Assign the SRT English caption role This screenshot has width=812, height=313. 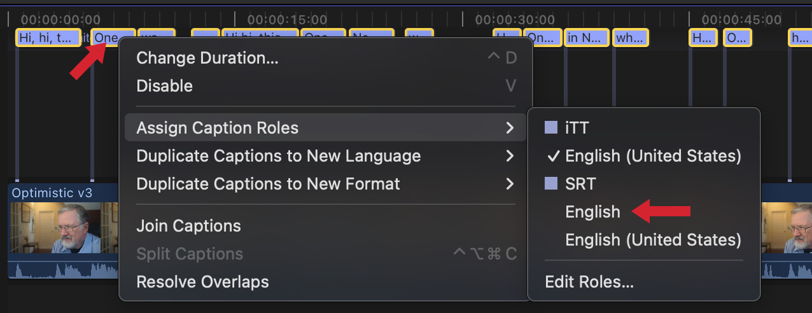[592, 212]
